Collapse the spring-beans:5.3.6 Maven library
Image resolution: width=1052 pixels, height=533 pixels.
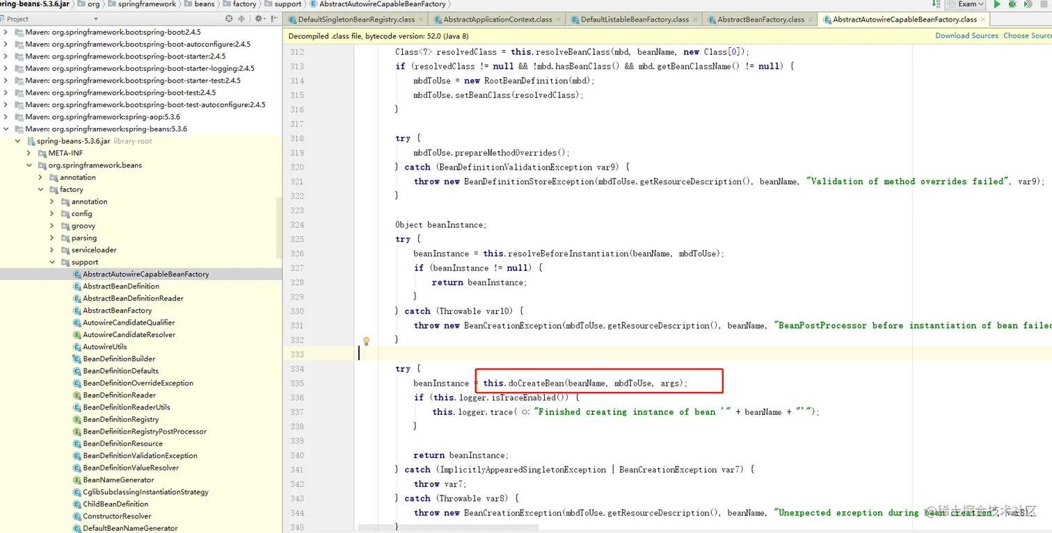click(x=6, y=129)
